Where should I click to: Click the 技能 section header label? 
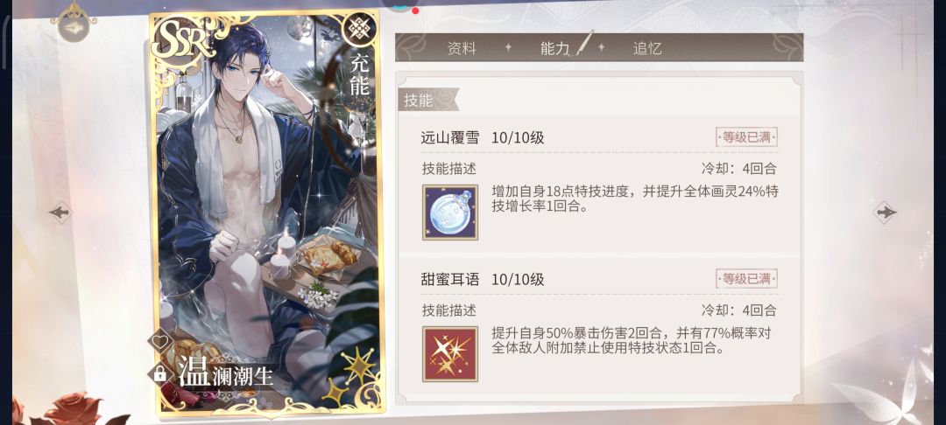(x=420, y=101)
